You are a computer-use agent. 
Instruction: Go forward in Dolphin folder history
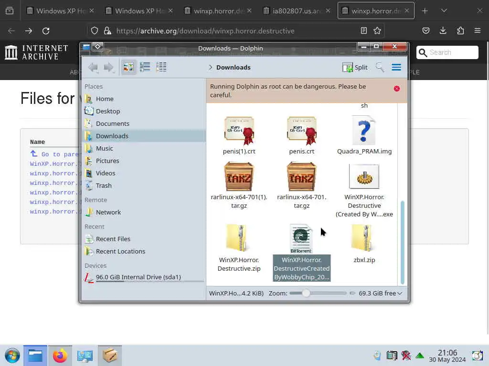108,67
